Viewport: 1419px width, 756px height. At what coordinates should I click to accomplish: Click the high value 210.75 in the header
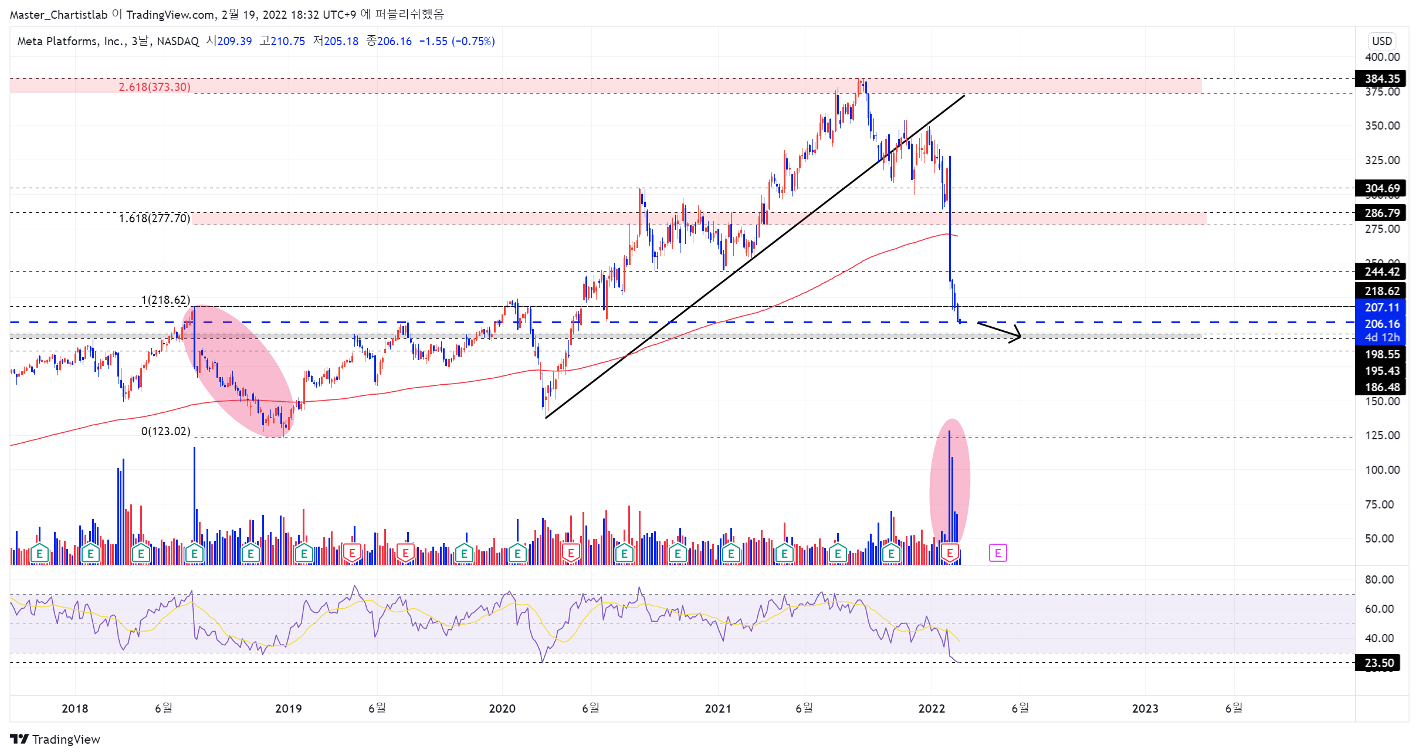[288, 41]
